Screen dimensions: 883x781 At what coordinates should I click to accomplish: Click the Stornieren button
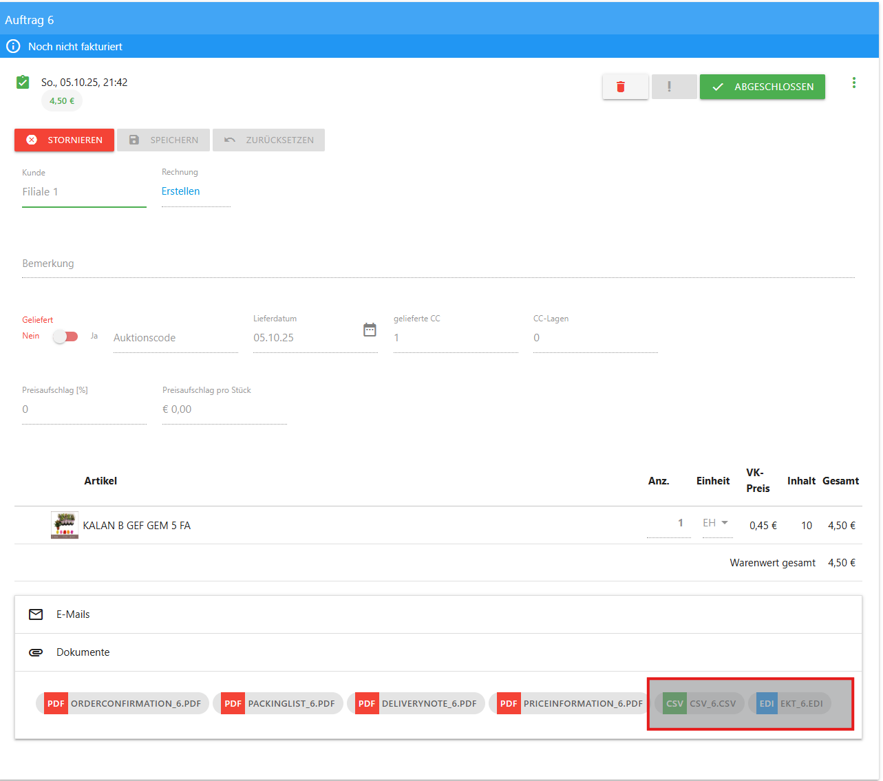pyautogui.click(x=64, y=140)
